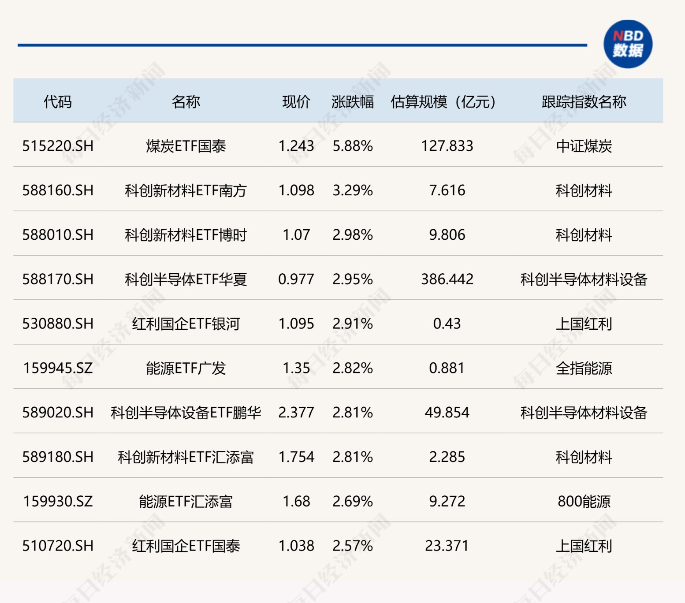685x603 pixels.
Task: Open code 588010.SH
Action: coord(58,235)
